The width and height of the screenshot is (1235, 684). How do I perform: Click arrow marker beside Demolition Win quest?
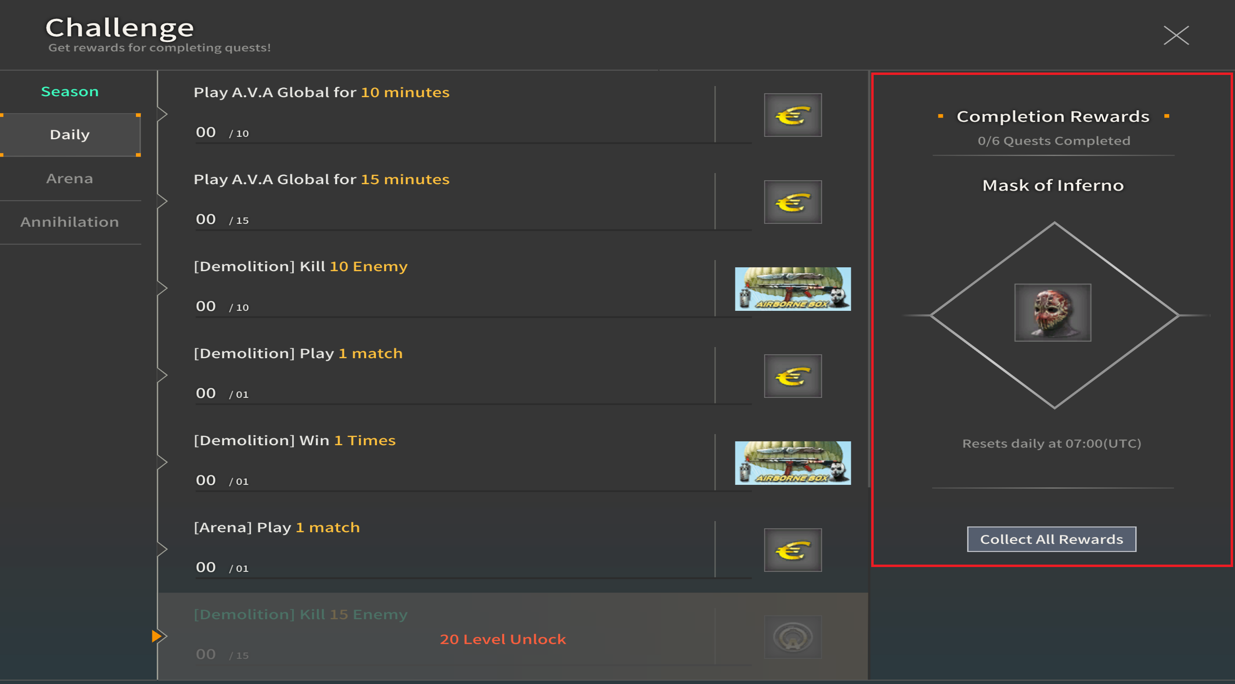(x=163, y=463)
